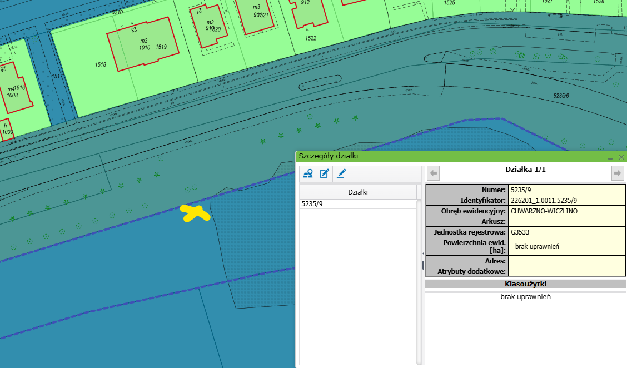Click parcel label 1525 on the map

pos(450,3)
